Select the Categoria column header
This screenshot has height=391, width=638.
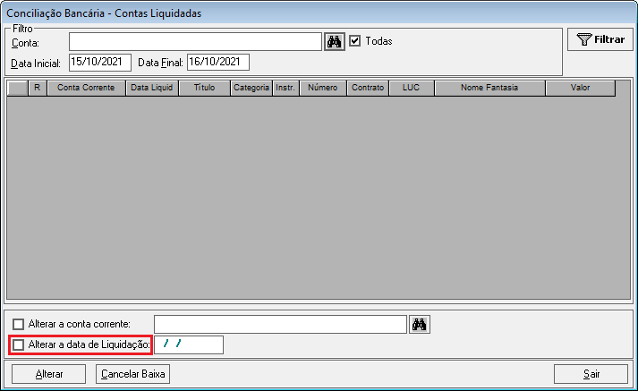point(251,88)
